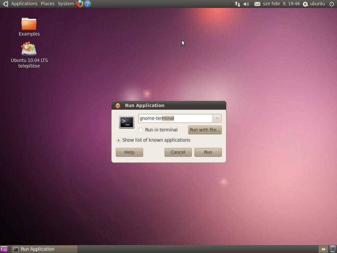Viewport: 337px width, 253px height.
Task: Open the Applications menu
Action: tap(24, 4)
